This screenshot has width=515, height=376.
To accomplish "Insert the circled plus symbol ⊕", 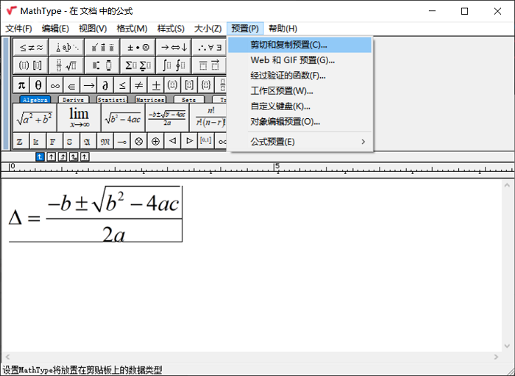I will tap(156, 141).
